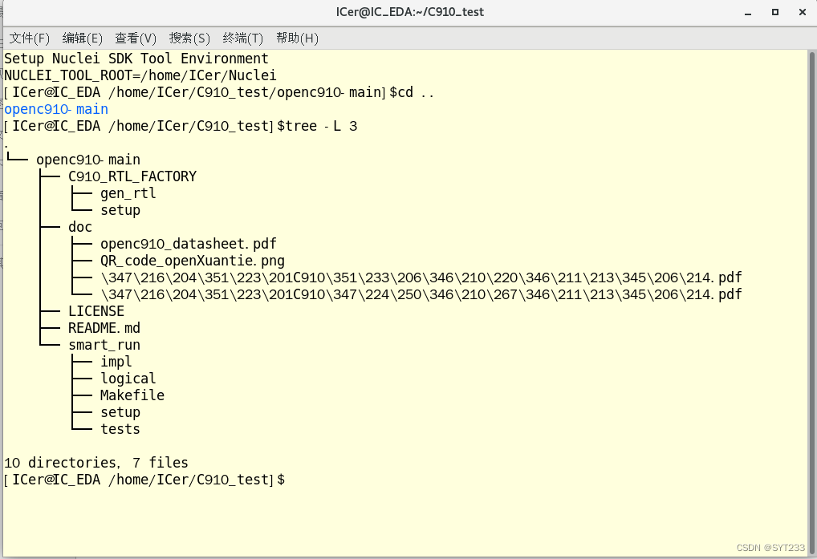This screenshot has height=559, width=817.
Task: Minimize the terminal window
Action: tap(748, 13)
